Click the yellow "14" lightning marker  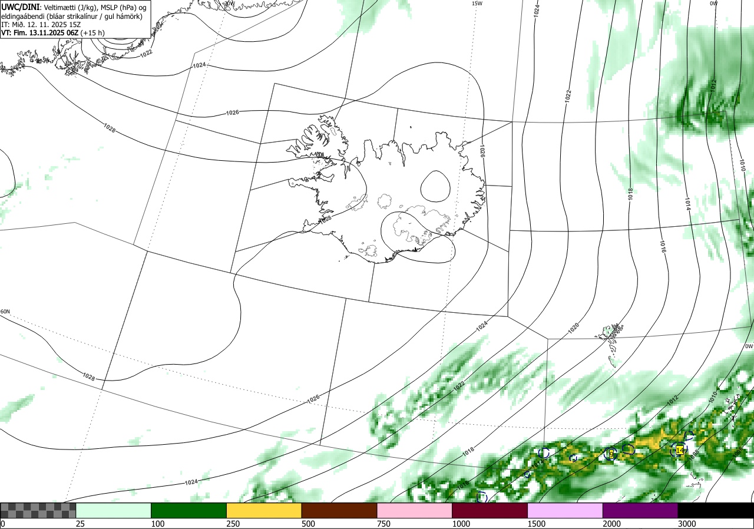(680, 450)
